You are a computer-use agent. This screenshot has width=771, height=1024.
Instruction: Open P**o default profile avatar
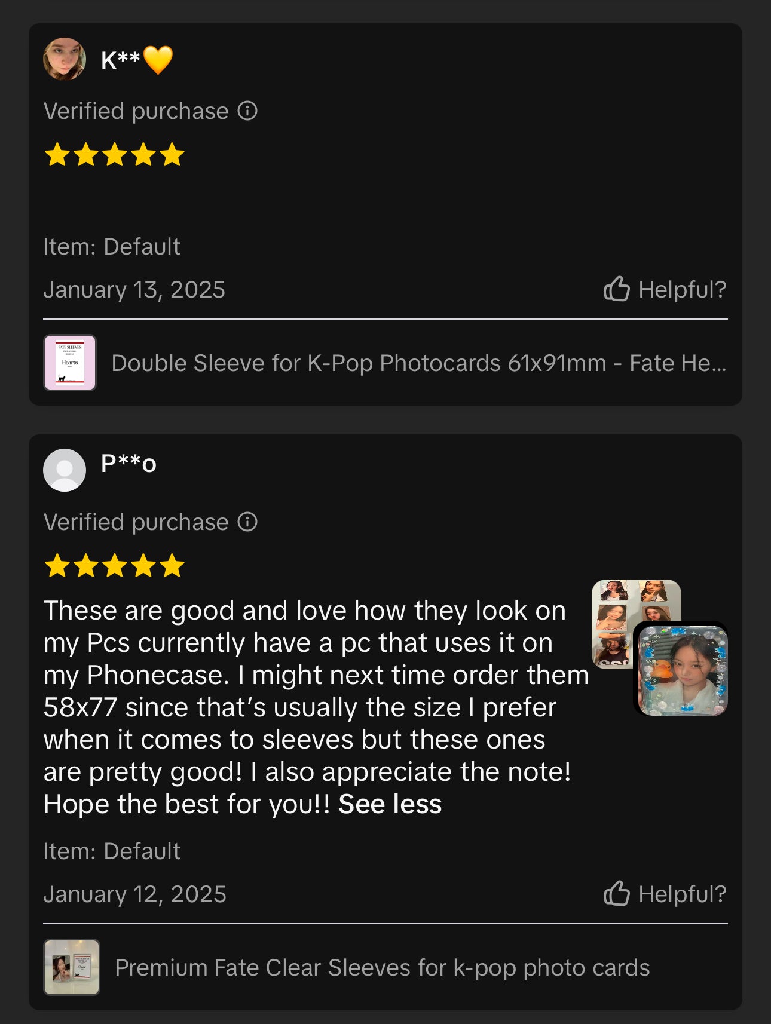tap(65, 470)
